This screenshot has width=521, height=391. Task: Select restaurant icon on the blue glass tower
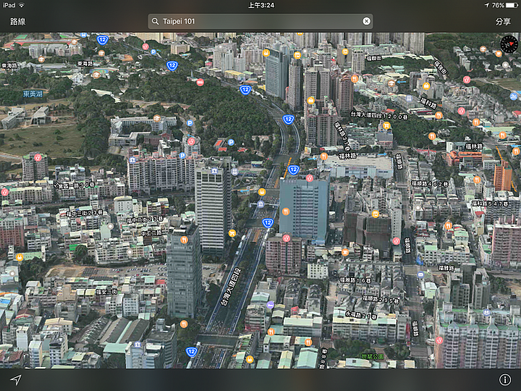(x=286, y=211)
